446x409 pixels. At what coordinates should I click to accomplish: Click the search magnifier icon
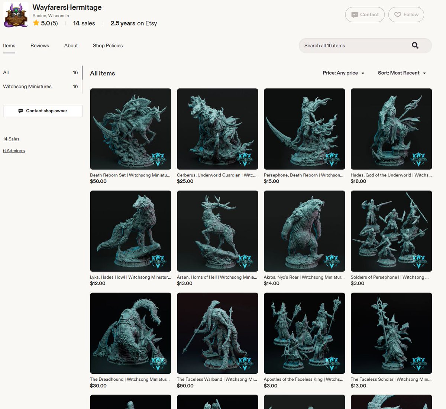pyautogui.click(x=415, y=45)
